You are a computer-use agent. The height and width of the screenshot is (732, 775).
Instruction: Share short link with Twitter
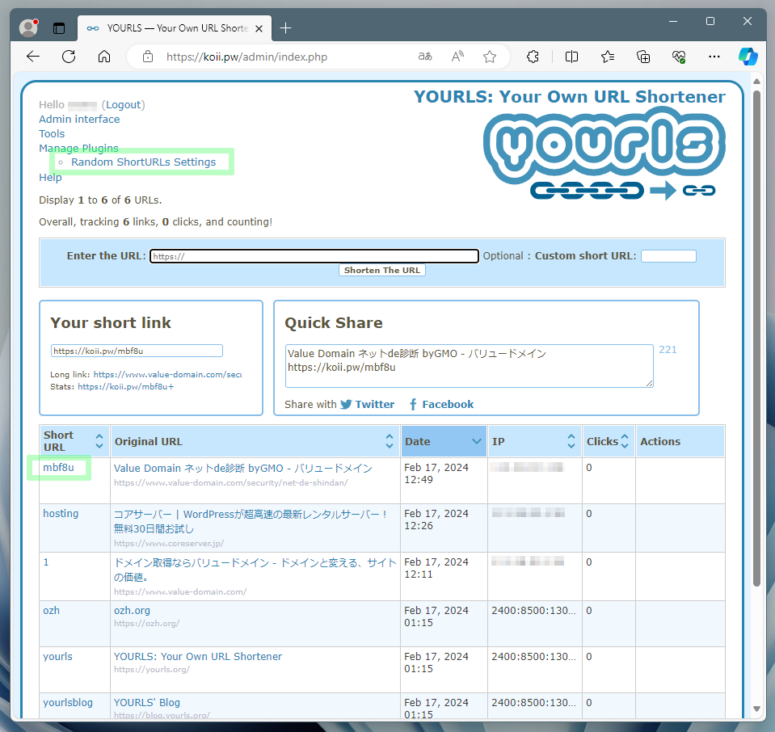(367, 404)
